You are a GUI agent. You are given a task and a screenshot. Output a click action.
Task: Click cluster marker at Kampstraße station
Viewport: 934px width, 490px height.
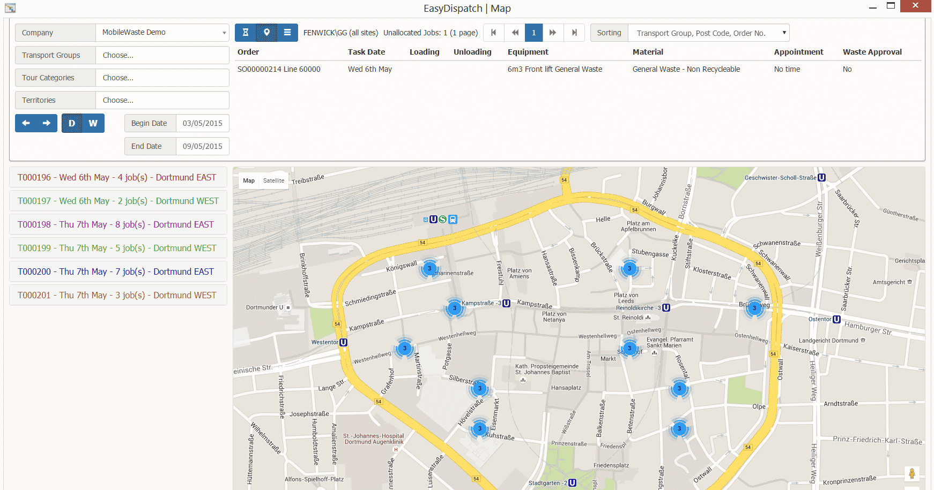(455, 308)
